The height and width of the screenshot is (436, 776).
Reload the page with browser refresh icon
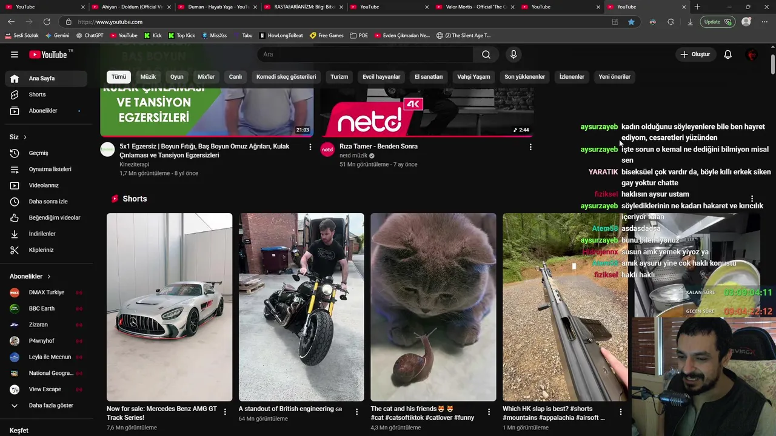[x=47, y=22]
